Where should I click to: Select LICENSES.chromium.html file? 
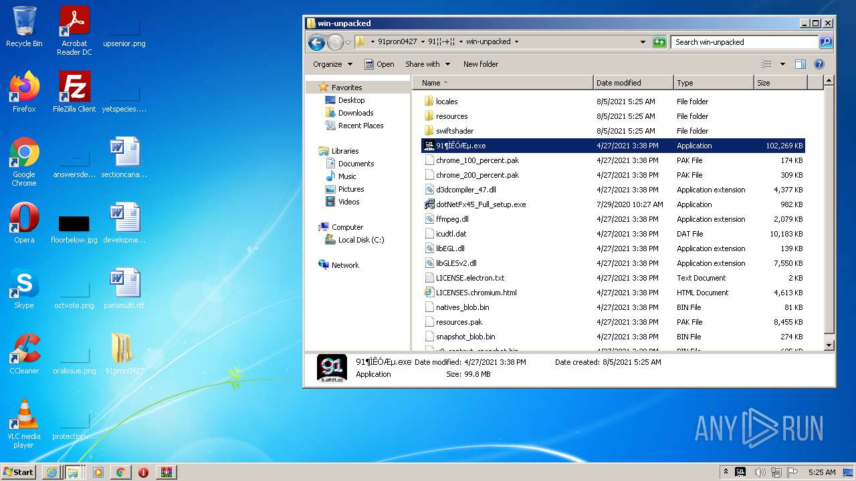(x=613, y=293)
